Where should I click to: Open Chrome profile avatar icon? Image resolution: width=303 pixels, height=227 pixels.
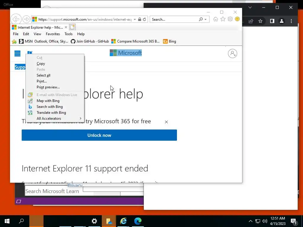[282, 21]
